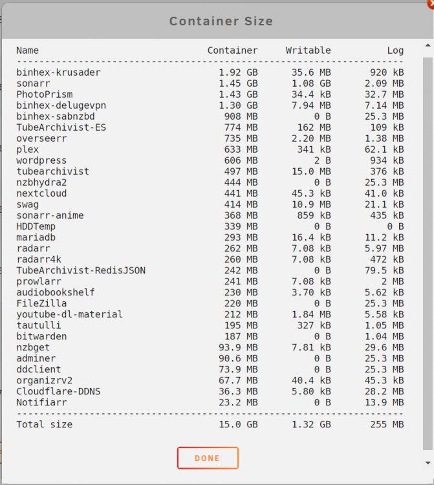Click the plex container name
The image size is (434, 485).
28,149
